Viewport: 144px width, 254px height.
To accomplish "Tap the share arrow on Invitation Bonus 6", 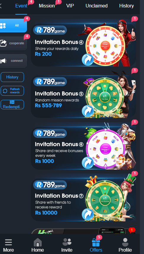I will coord(88,163).
